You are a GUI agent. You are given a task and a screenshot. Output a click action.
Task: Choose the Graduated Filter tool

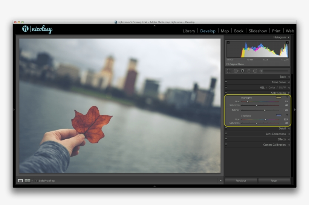pos(249,71)
